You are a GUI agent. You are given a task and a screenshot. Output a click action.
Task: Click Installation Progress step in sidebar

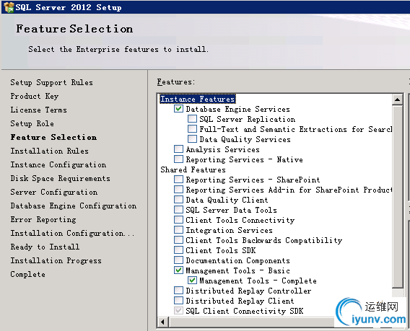pyautogui.click(x=56, y=260)
